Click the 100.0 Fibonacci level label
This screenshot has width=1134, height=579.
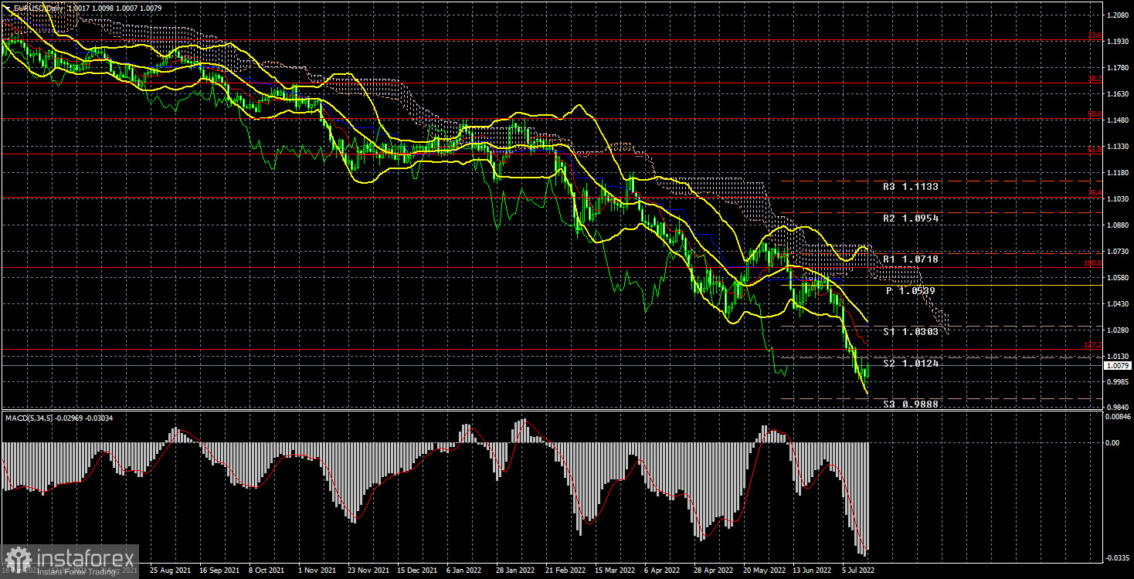click(1092, 263)
